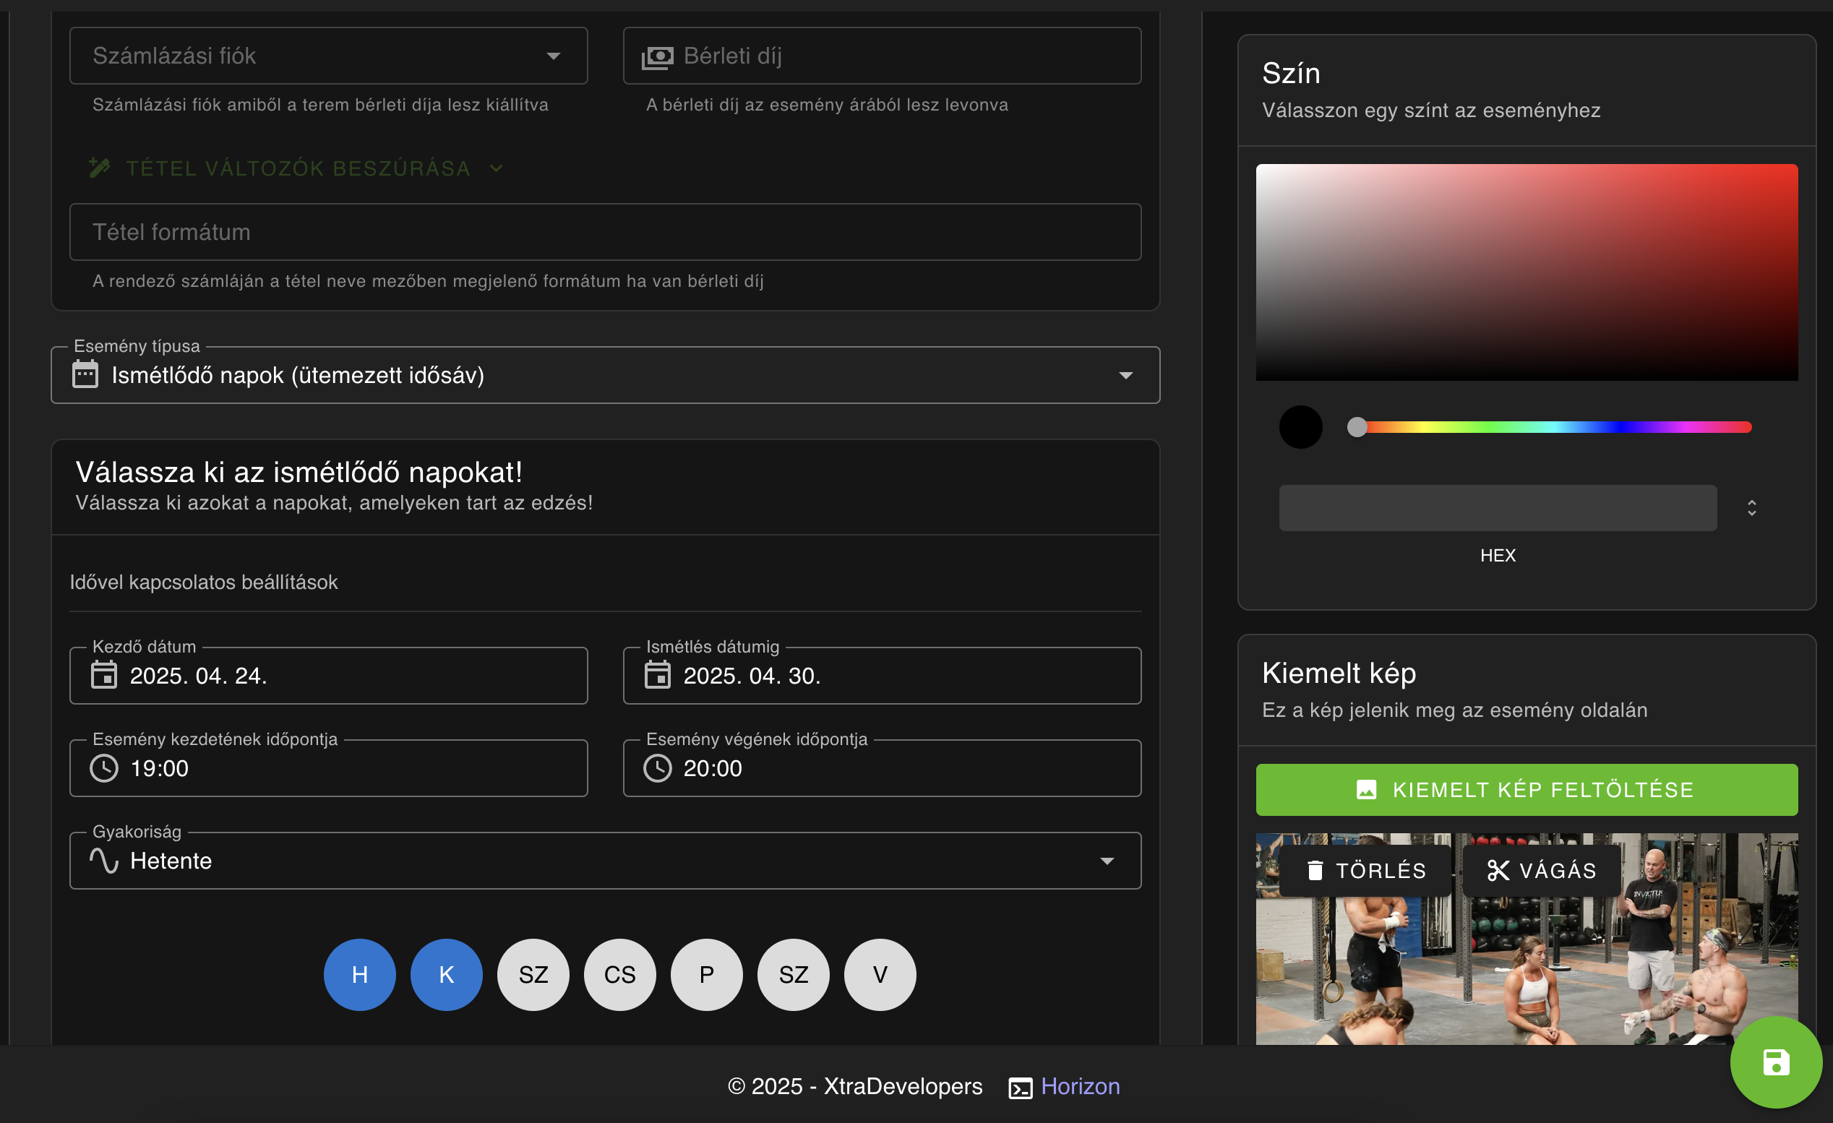Deselect the H (Monday) day toggle

pos(359,974)
